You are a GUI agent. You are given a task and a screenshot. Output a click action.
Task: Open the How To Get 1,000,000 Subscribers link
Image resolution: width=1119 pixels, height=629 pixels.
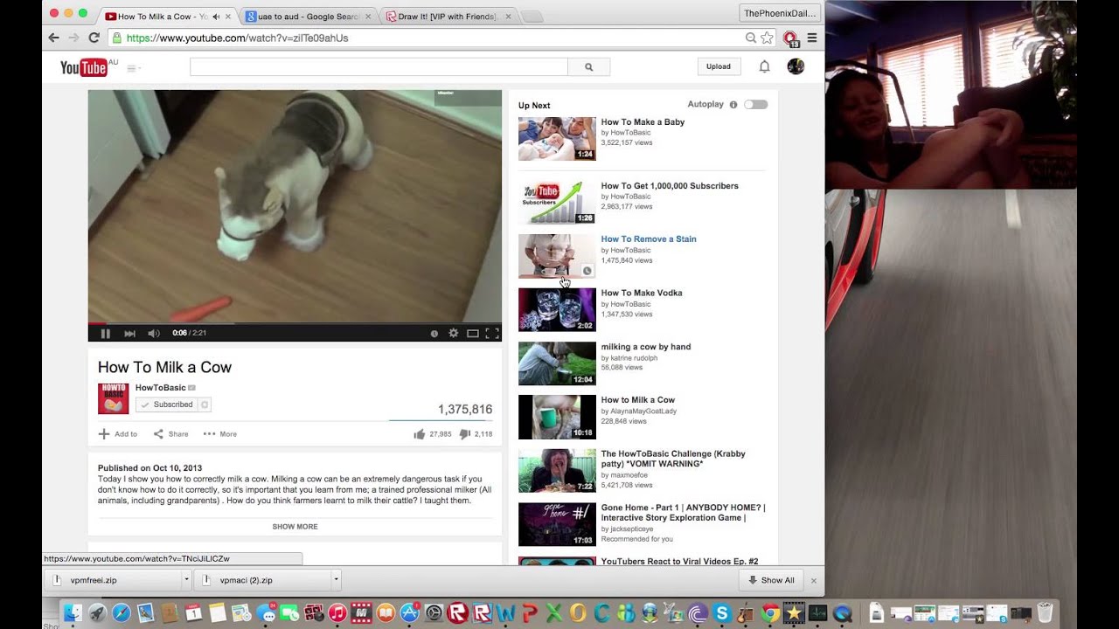670,186
